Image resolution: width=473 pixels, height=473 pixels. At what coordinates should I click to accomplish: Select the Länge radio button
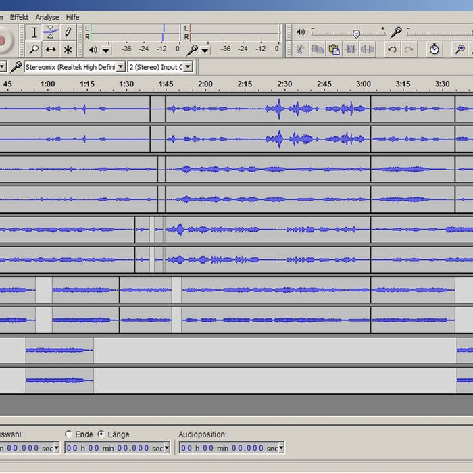point(101,434)
